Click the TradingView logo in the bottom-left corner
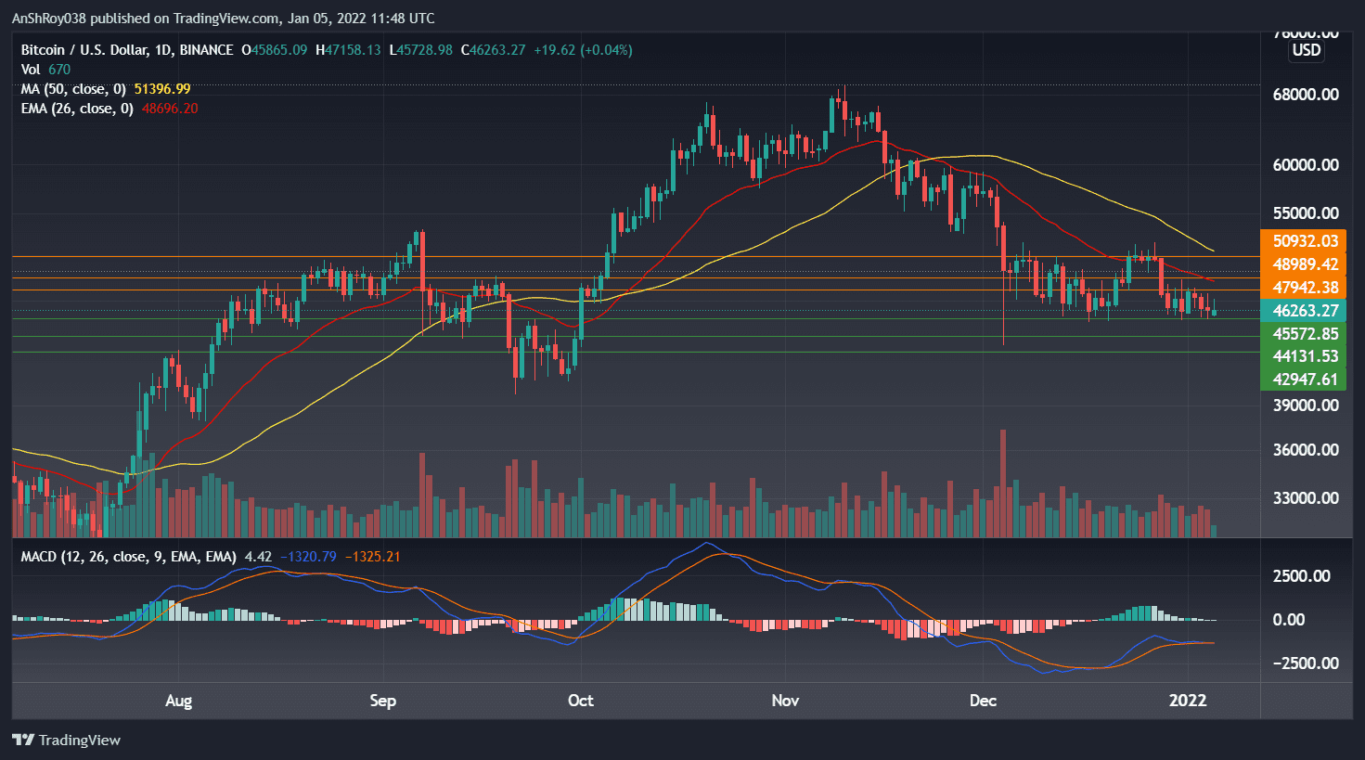This screenshot has width=1365, height=760. [x=65, y=741]
